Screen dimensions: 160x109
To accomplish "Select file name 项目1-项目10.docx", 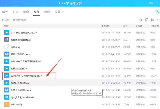I will pos(20,54).
